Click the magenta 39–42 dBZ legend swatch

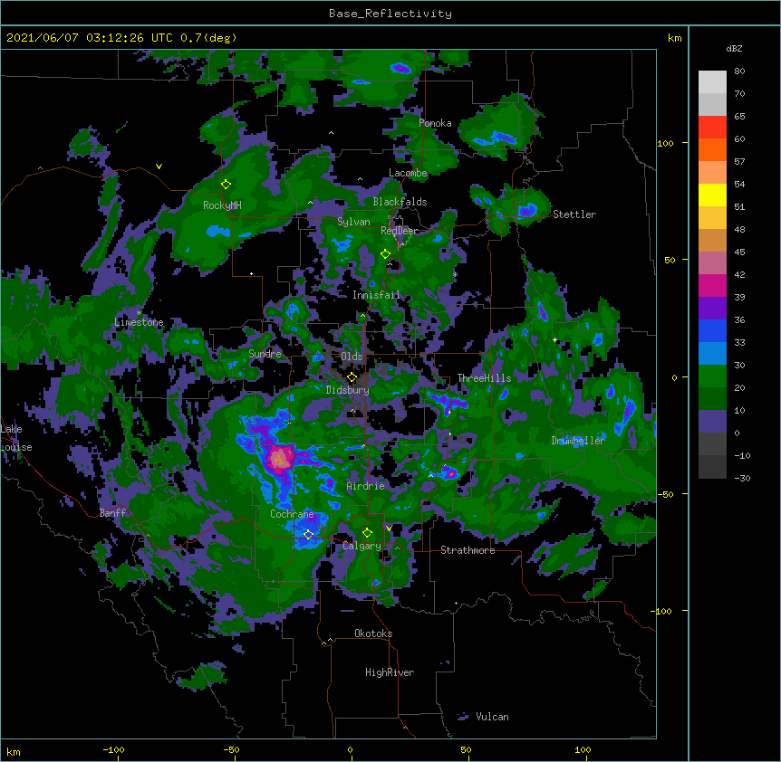pyautogui.click(x=712, y=286)
